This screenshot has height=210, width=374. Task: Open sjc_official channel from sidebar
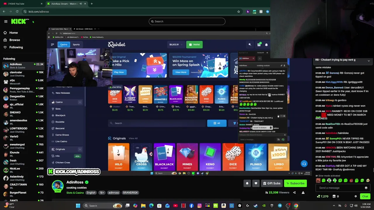click(x=23, y=106)
